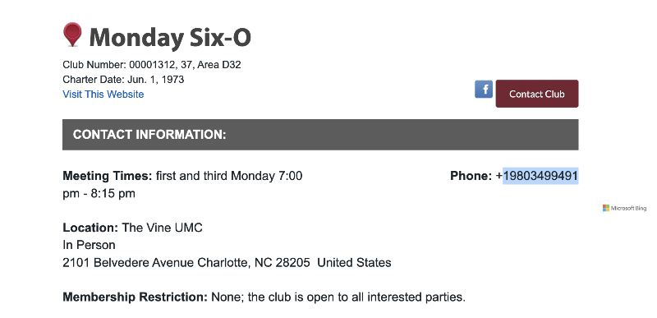Click the Meeting Times label
The image size is (657, 318).
click(x=108, y=176)
